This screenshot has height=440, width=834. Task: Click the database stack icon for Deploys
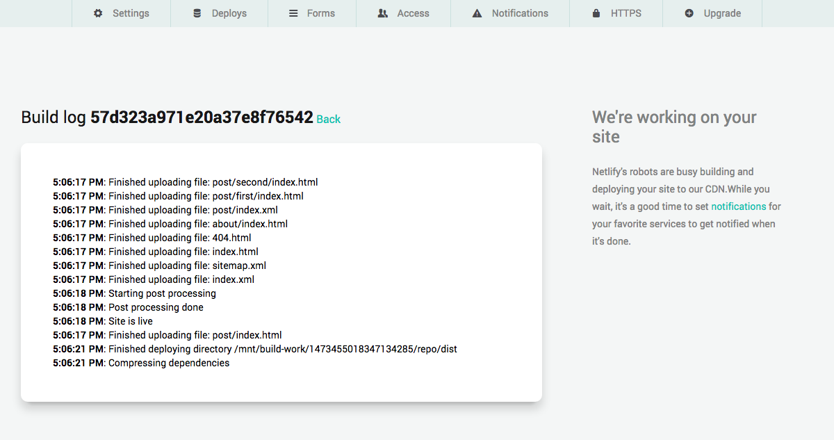click(x=197, y=13)
